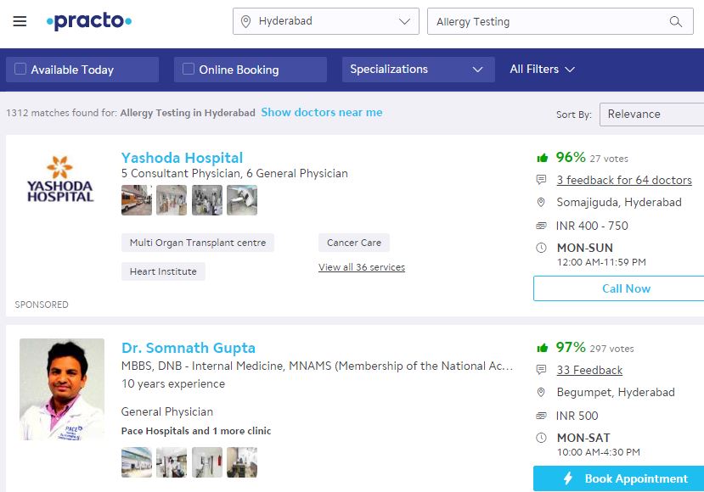Click feedback icon beside 3 feedback for 64 doctors
The width and height of the screenshot is (704, 492).
tap(542, 180)
